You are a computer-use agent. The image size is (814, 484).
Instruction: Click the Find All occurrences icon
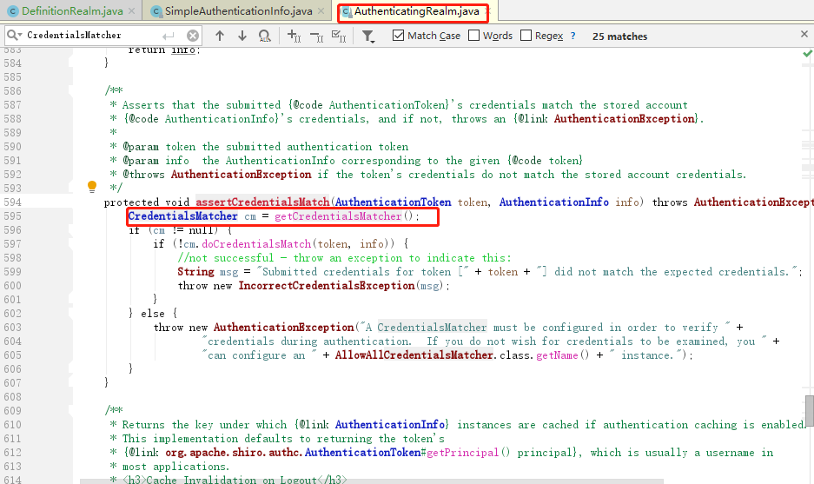click(264, 36)
